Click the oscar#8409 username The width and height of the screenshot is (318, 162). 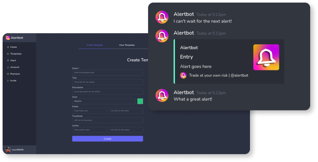point(18,150)
